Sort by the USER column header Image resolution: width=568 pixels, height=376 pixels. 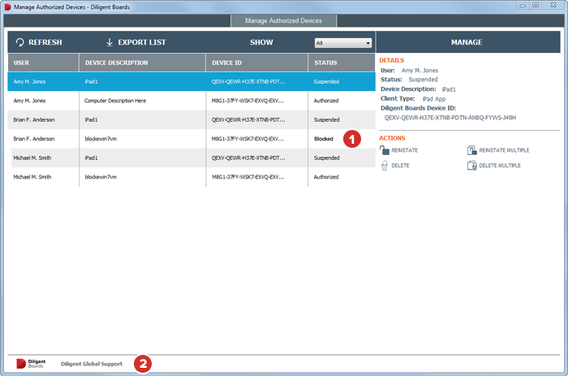(43, 63)
